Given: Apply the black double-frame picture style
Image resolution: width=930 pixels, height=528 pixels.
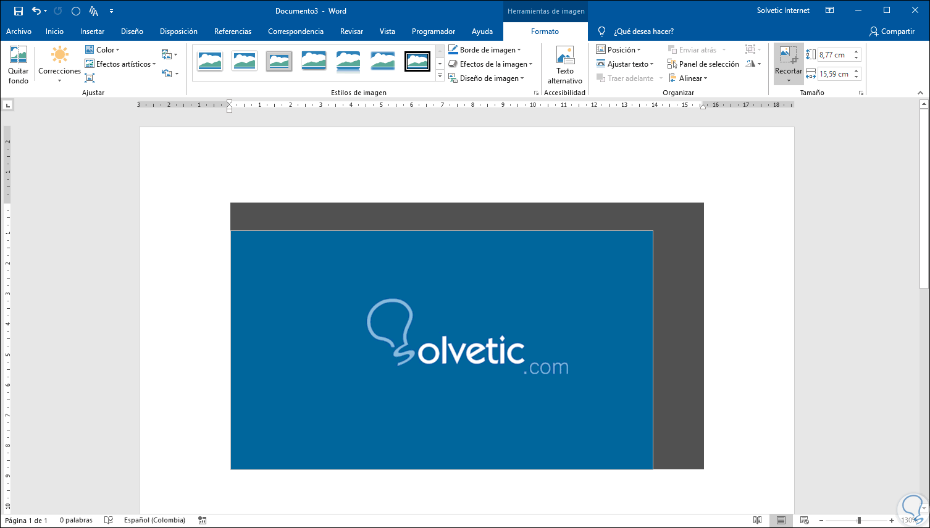Looking at the screenshot, I should click(417, 61).
